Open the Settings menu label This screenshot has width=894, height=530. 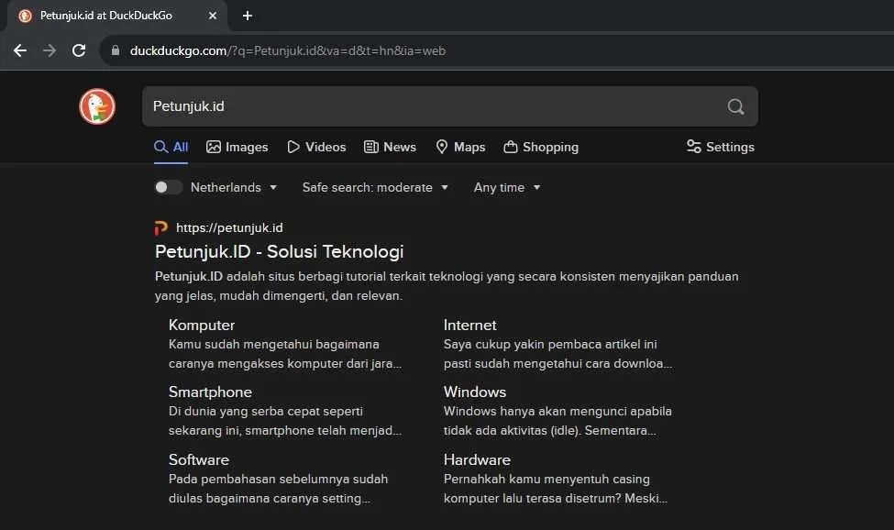click(x=730, y=147)
